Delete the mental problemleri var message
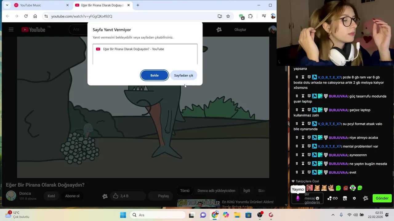This screenshot has width=394, height=221. 297,146
